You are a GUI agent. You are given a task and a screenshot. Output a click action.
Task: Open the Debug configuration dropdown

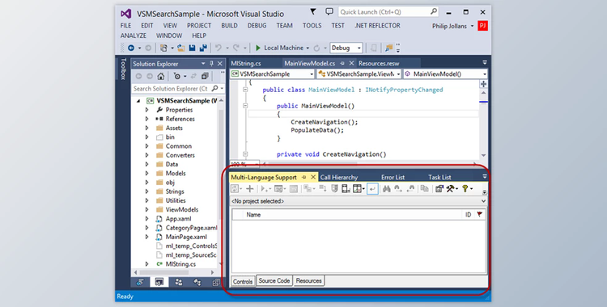(346, 48)
